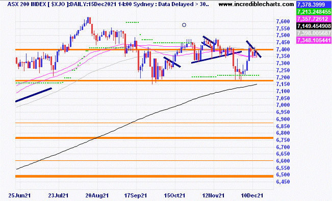
Task: Click the 6,500 price axis label
Action: pyautogui.click(x=283, y=175)
